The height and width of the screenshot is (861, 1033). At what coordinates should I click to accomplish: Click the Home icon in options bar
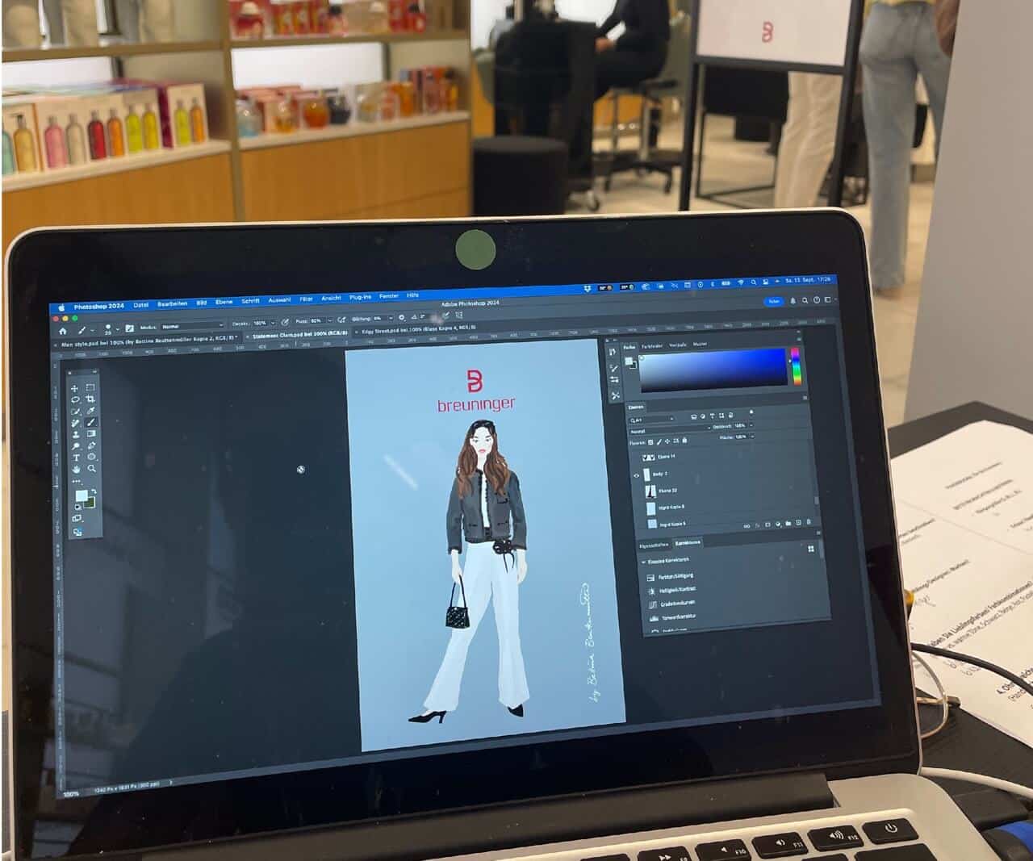[63, 330]
